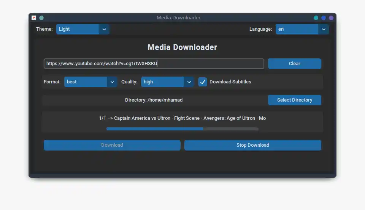Open the Quality dropdown set to high
The height and width of the screenshot is (210, 365).
(x=167, y=82)
